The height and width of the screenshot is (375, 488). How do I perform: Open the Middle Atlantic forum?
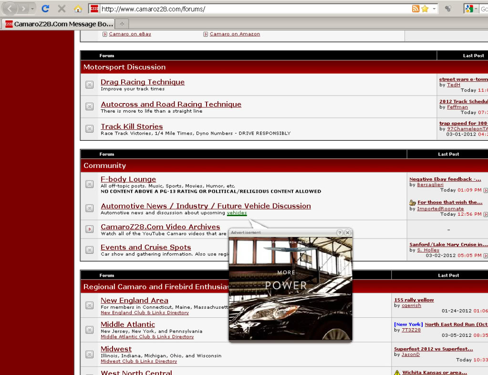[127, 324]
